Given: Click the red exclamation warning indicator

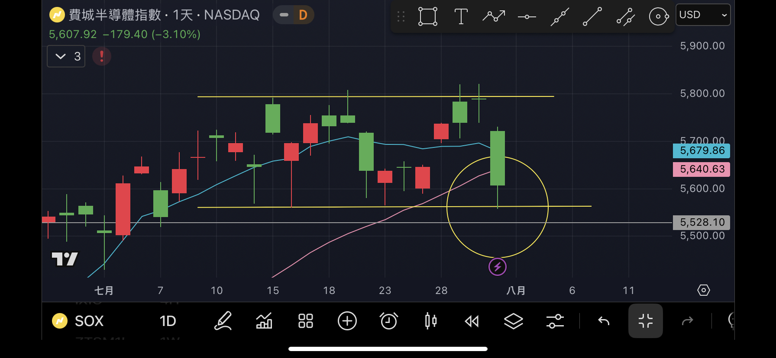Looking at the screenshot, I should pos(102,56).
